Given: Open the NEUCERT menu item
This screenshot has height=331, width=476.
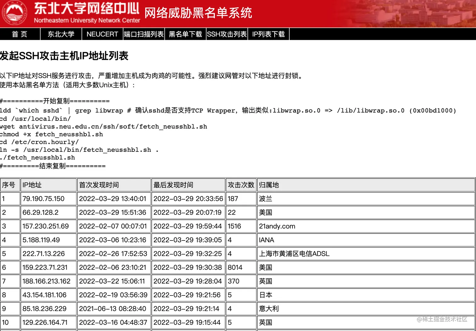Looking at the screenshot, I should point(102,34).
